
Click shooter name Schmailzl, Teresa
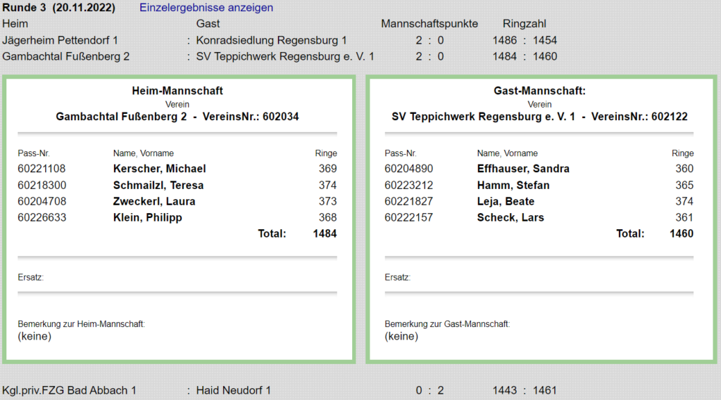pos(158,186)
